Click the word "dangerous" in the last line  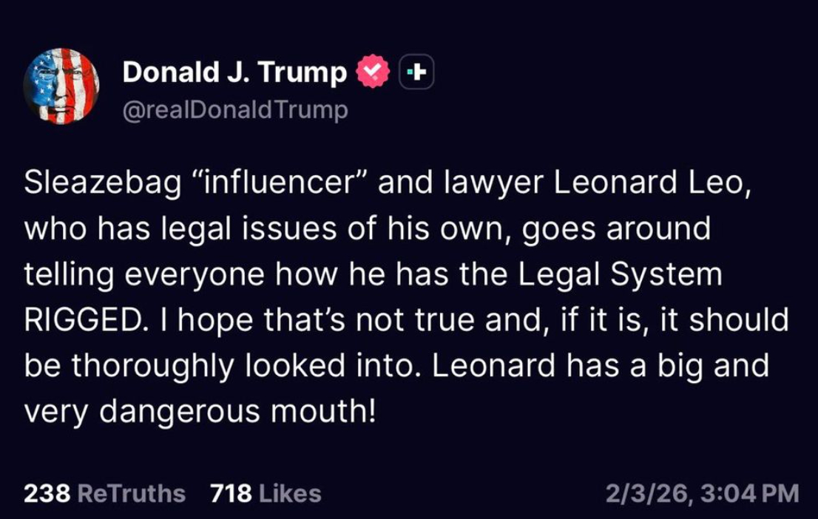pyautogui.click(x=180, y=411)
